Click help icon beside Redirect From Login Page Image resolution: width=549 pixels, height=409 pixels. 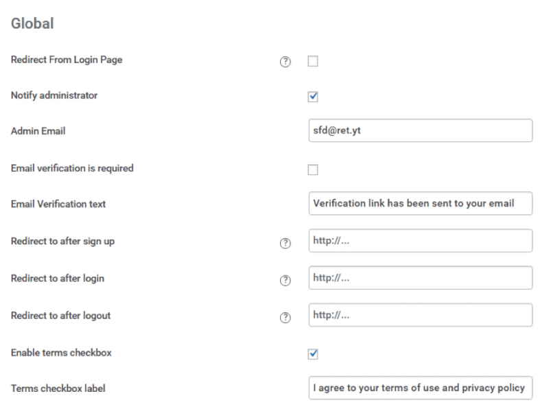pyautogui.click(x=285, y=62)
